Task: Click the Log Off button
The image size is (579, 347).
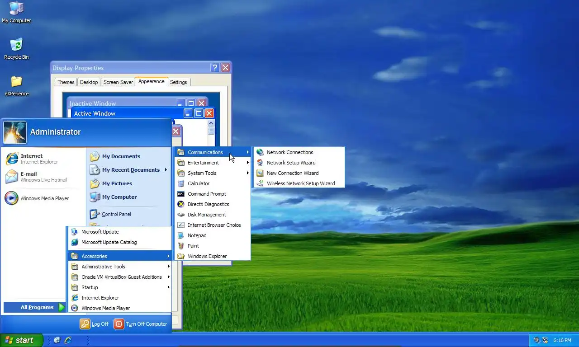Action: pyautogui.click(x=95, y=324)
